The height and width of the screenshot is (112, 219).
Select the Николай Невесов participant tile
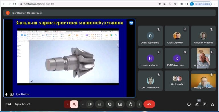point(203,36)
